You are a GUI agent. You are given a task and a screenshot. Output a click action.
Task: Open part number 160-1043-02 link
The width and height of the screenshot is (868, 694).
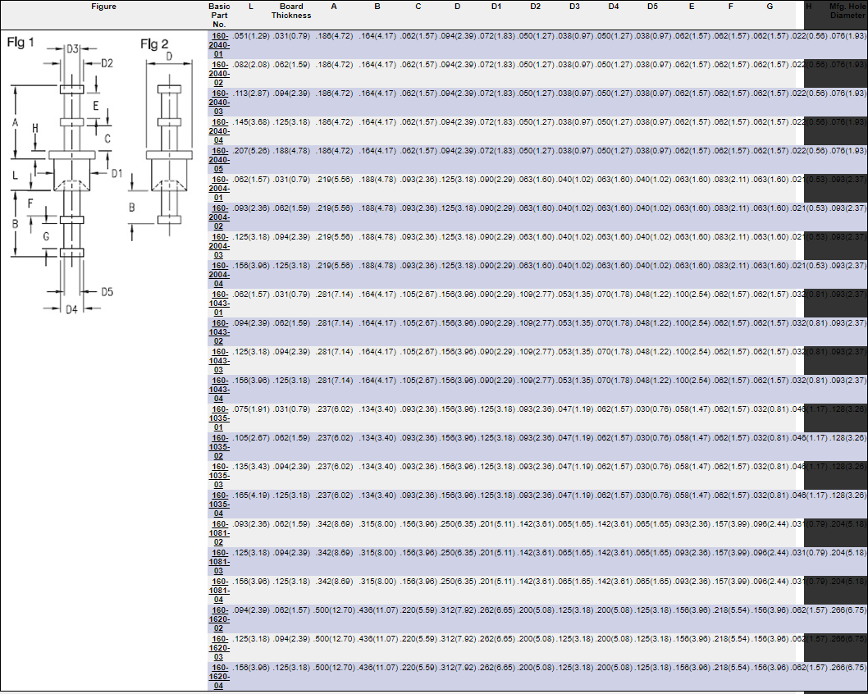click(x=220, y=332)
